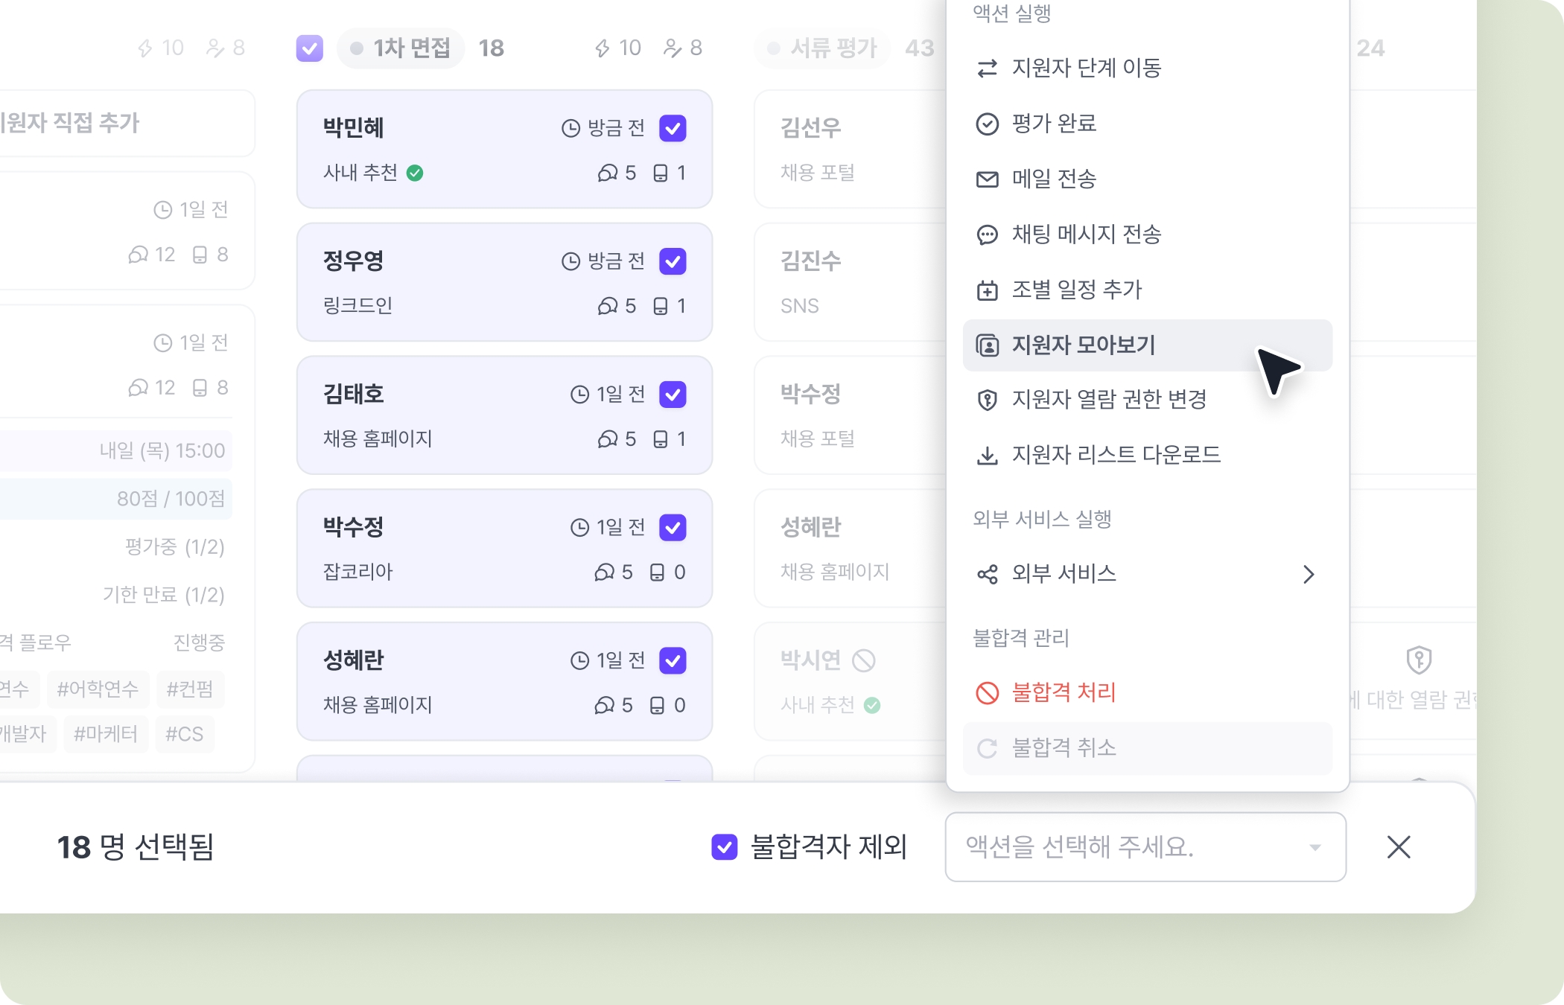Click the red disqualify prohibition icon
Screen dimensions: 1564x1005
pyautogui.click(x=987, y=693)
